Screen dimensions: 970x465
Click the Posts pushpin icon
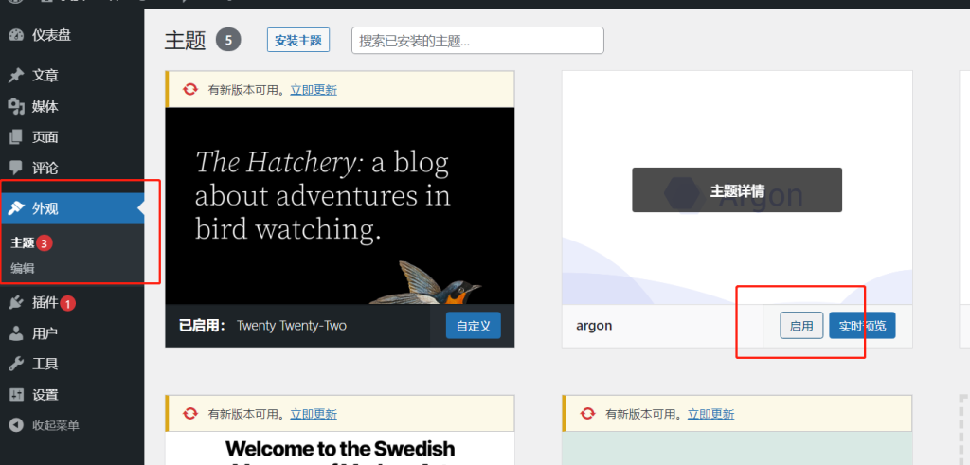click(16, 76)
